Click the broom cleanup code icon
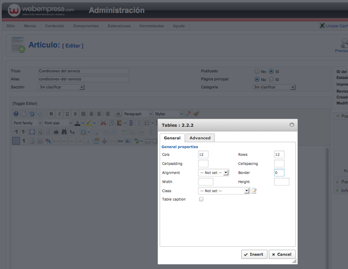The height and width of the screenshot is (269, 348). pos(196,114)
